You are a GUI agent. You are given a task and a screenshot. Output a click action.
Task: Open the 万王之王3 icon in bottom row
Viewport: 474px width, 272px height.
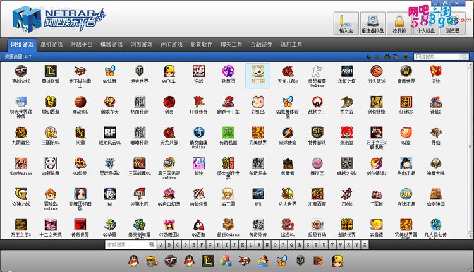click(x=21, y=228)
